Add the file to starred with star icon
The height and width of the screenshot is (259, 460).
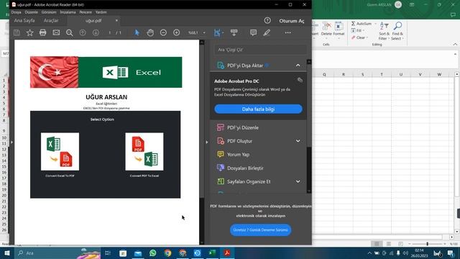coord(29,32)
